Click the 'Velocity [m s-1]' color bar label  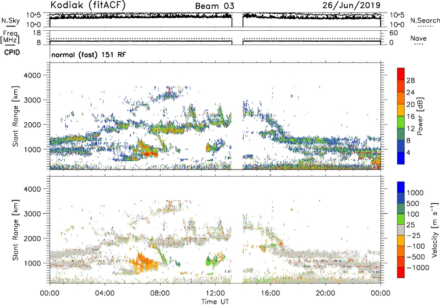pos(435,230)
